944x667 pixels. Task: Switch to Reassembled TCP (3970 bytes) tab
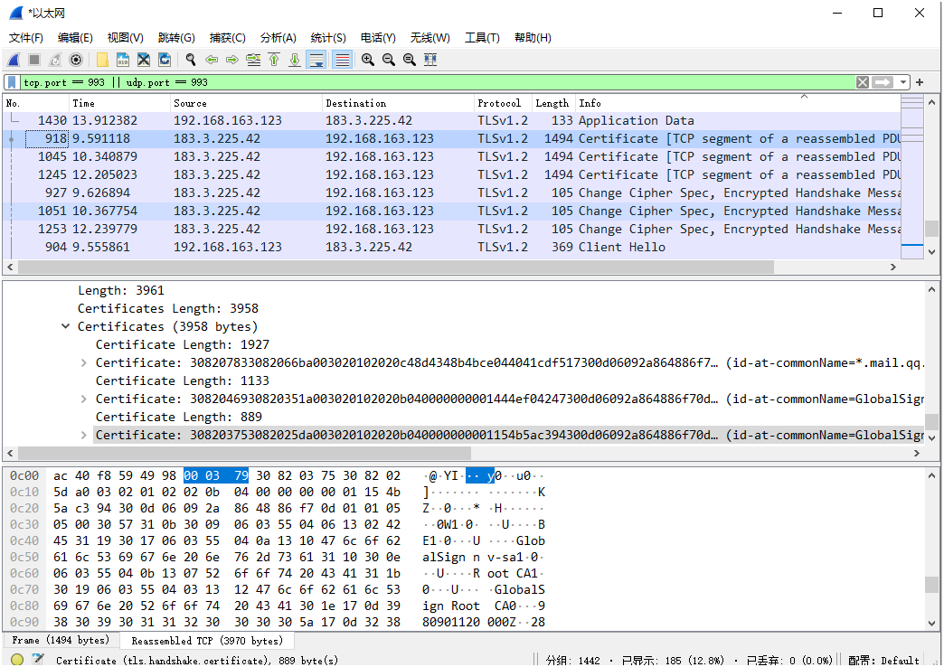[x=207, y=641]
